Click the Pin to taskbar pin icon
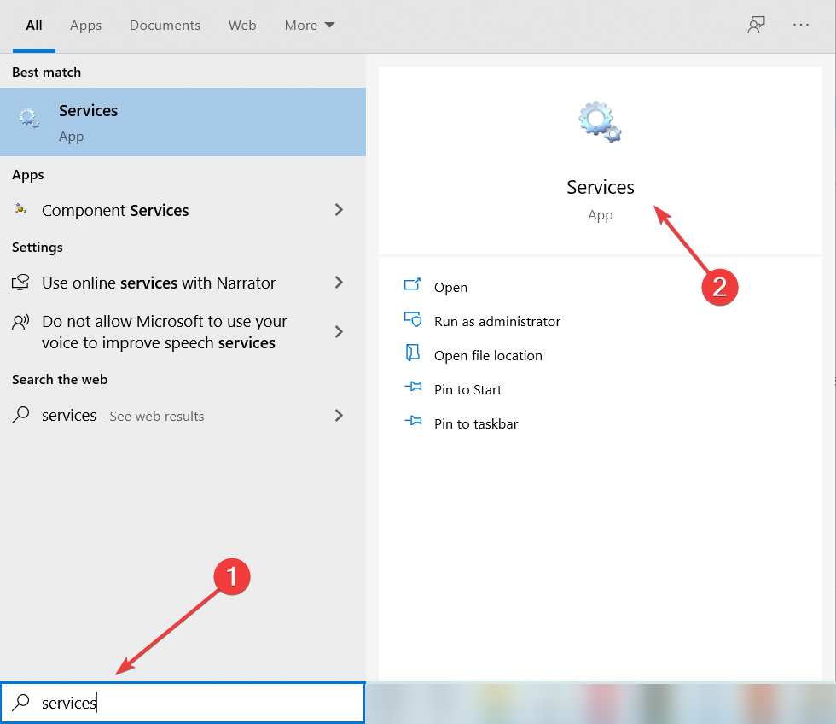This screenshot has width=836, height=724. click(x=413, y=420)
